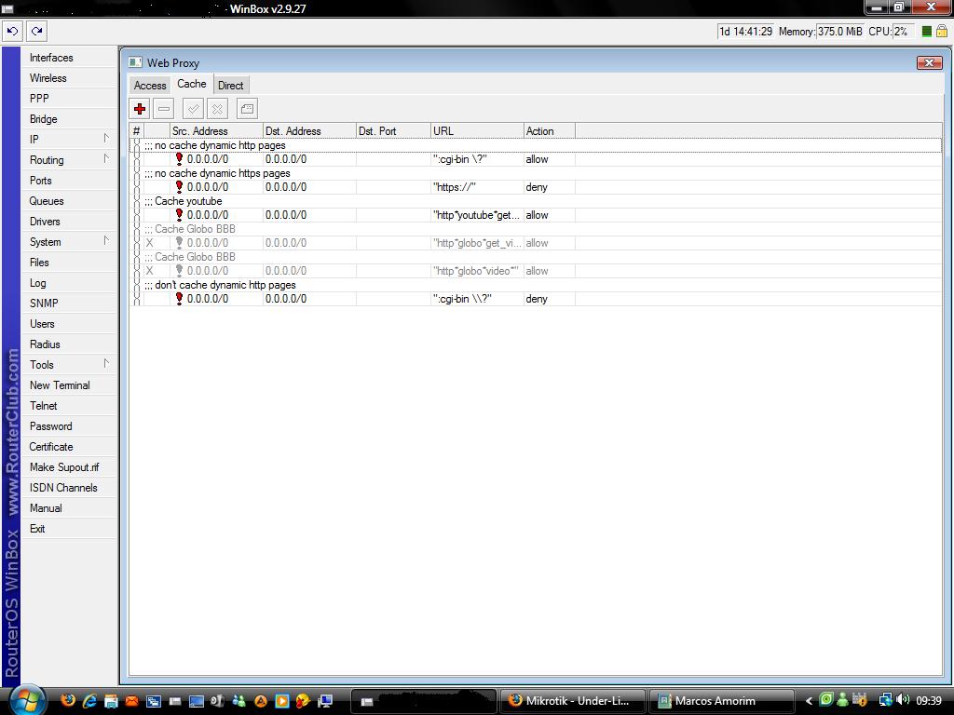Click red rule icon in https:// deny row

tap(179, 186)
